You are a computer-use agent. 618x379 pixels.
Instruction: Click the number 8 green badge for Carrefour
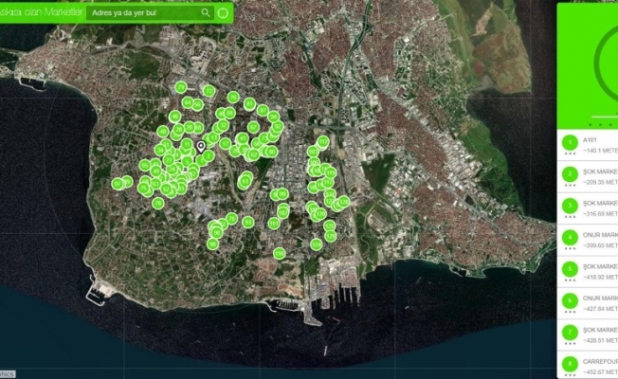(570, 363)
